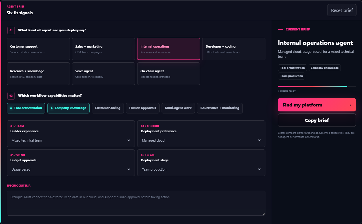The image size is (362, 224).
Task: Click the 05 / SPEND label
Action: click(18, 155)
